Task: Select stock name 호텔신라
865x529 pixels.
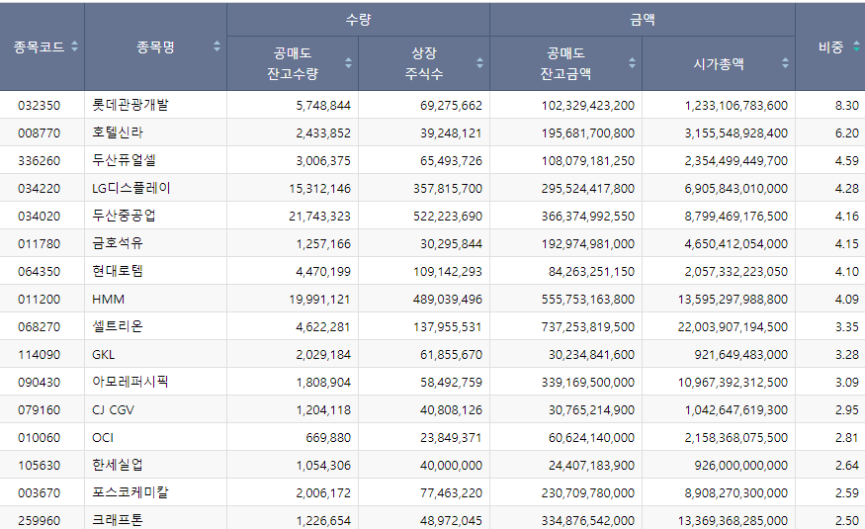Action: [x=118, y=132]
